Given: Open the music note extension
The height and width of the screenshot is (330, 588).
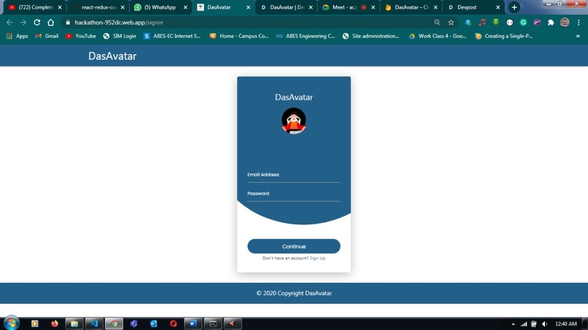Looking at the screenshot, I should [x=482, y=23].
